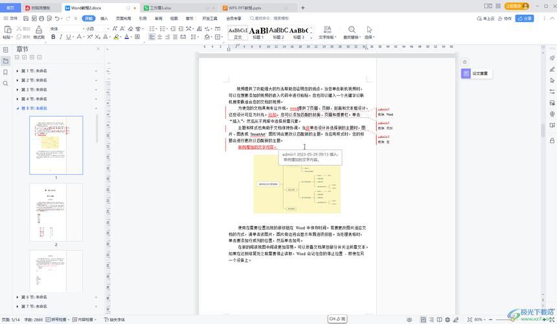
Task: Switch to web layout view globe icon
Action: coord(448,319)
